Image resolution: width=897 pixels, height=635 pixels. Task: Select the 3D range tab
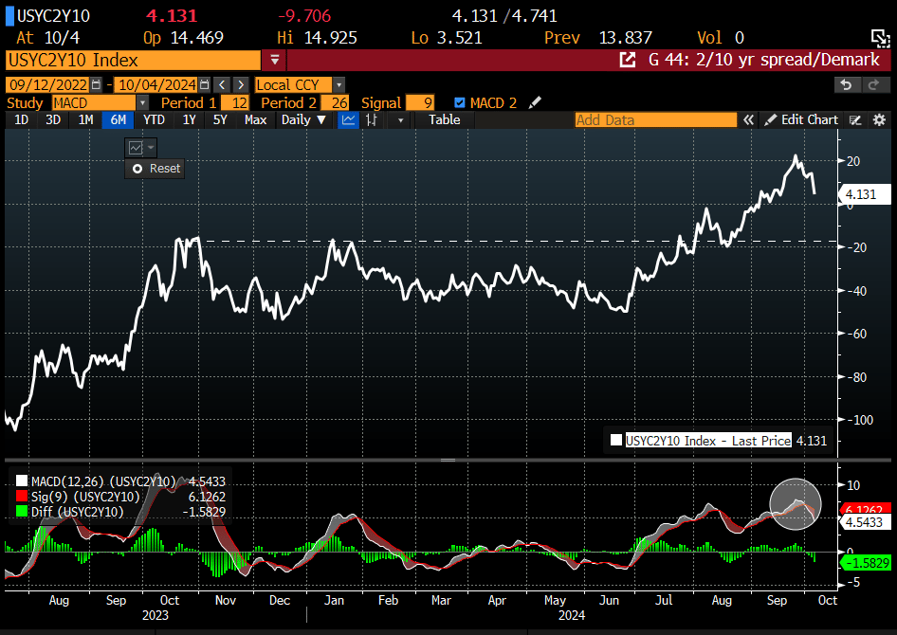[53, 120]
